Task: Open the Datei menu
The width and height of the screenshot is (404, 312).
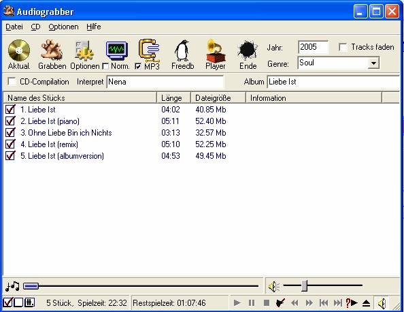Action: 14,27
